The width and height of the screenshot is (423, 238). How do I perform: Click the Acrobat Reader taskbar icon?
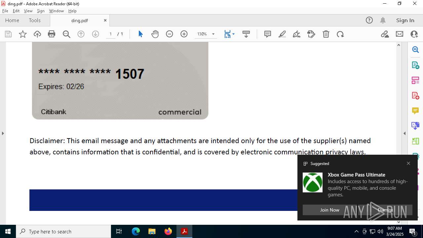184,231
